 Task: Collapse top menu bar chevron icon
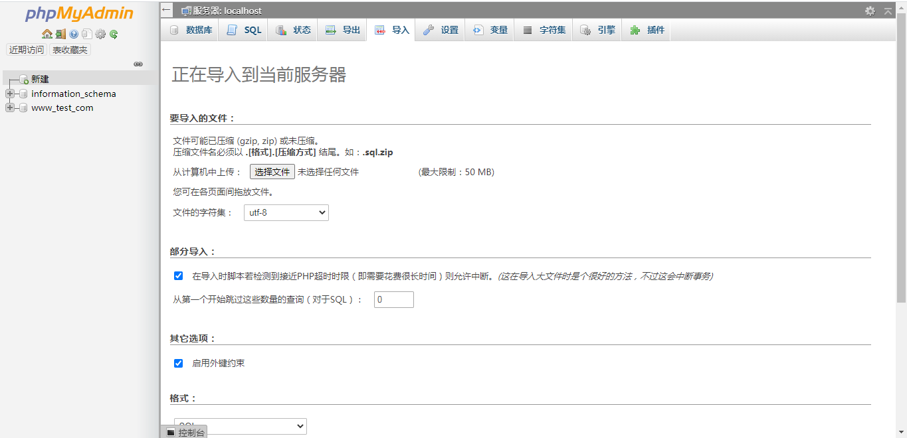(888, 11)
